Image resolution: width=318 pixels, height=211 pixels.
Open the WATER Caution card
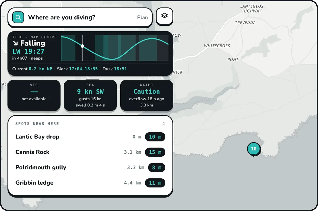click(146, 95)
